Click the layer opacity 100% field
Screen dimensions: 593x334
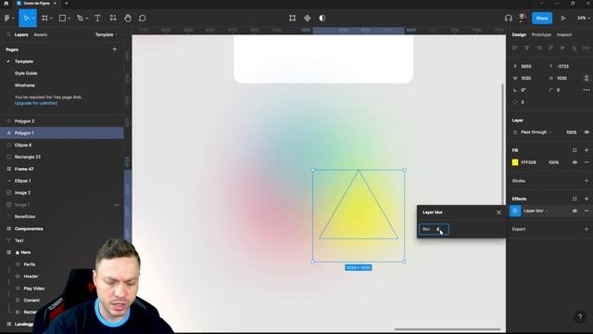point(571,132)
